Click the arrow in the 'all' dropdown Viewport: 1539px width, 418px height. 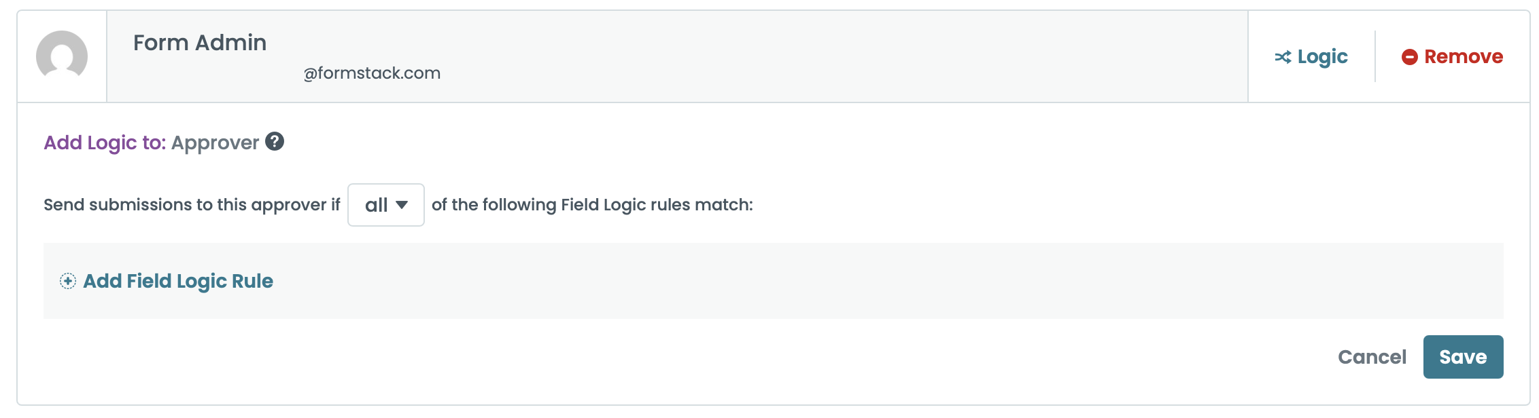click(402, 205)
